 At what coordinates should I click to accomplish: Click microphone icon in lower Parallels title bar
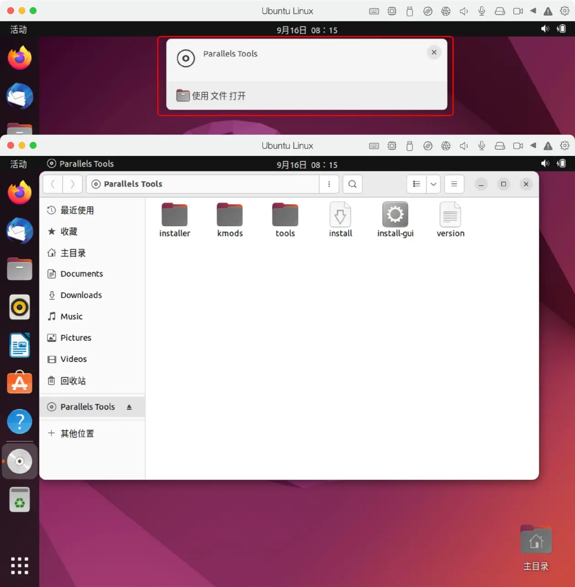(482, 145)
